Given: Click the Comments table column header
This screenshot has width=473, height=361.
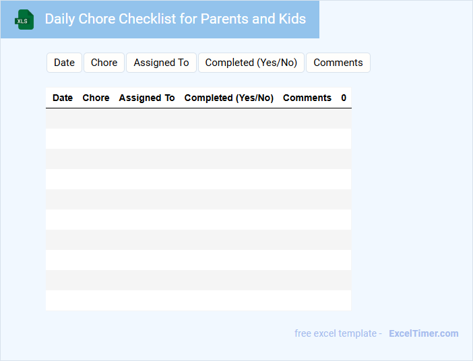Looking at the screenshot, I should [307, 98].
